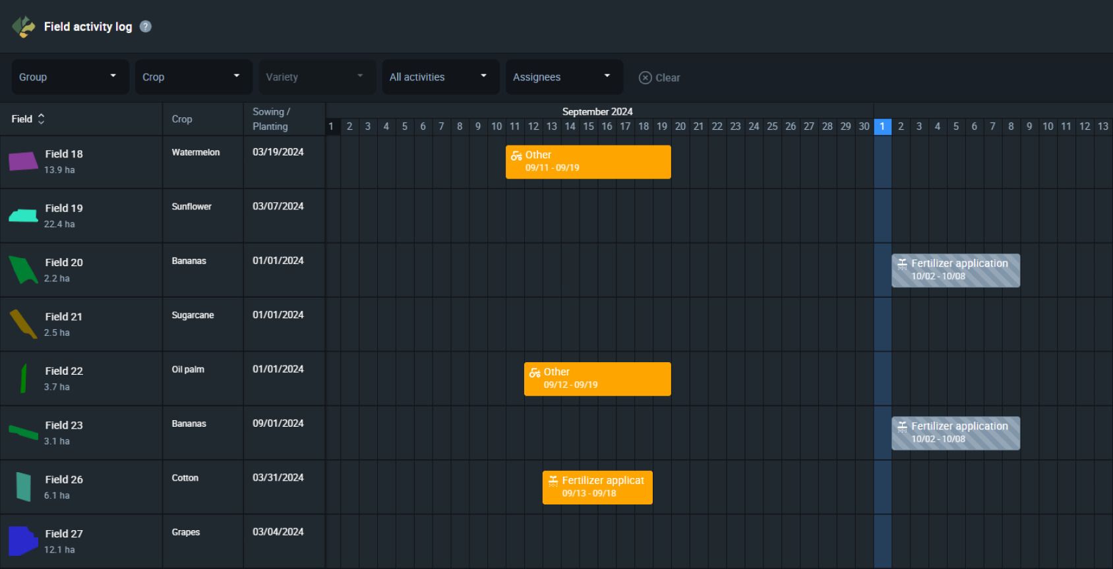
Task: Click sowing date 03/19/2024
Action: click(278, 152)
